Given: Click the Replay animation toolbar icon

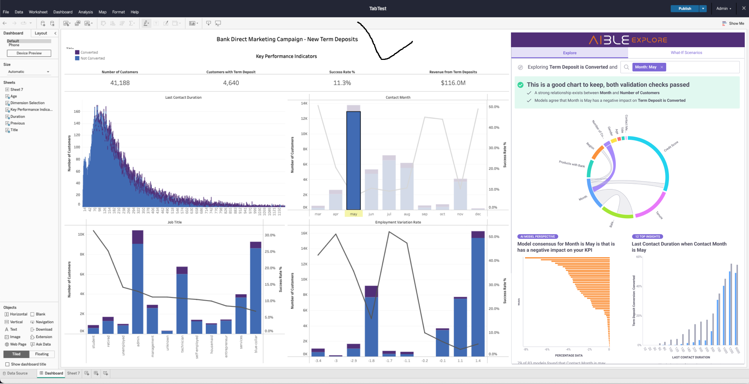Looking at the screenshot, I should coord(24,23).
